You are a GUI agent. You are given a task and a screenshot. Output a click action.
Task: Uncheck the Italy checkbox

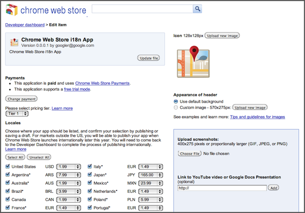[x=90, y=166]
